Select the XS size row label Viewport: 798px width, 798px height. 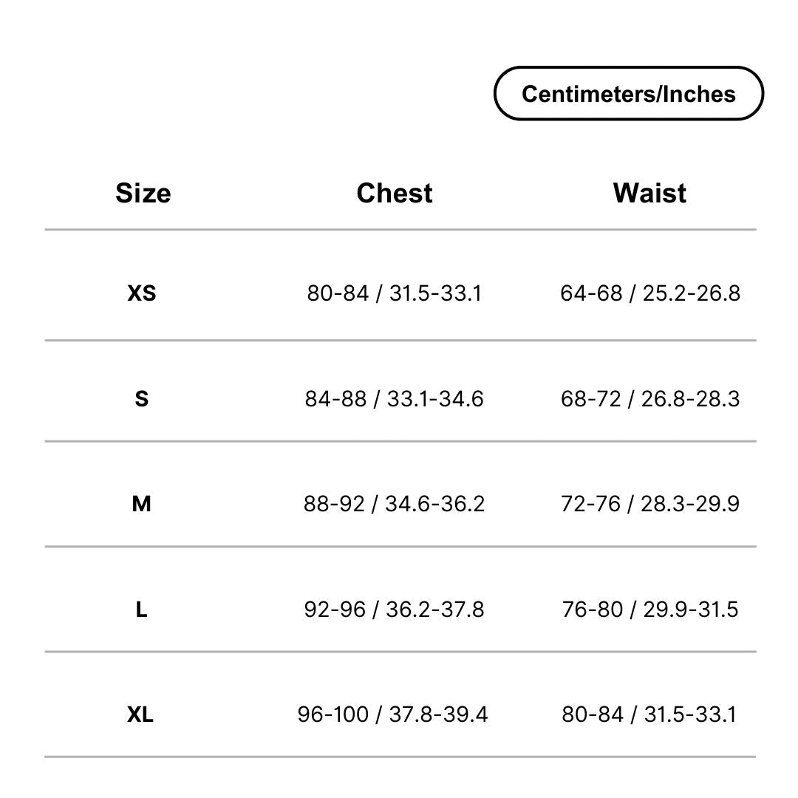tap(141, 293)
